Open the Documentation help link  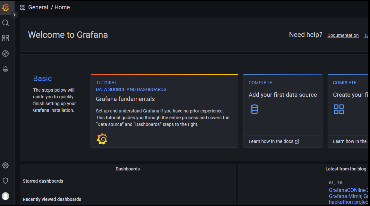pos(343,35)
